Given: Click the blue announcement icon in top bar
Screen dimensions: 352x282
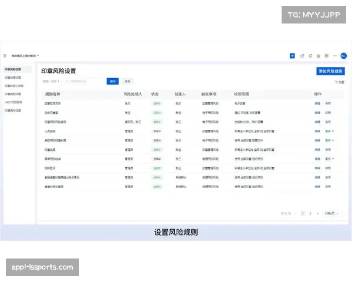Looking at the screenshot, I should point(292,56).
